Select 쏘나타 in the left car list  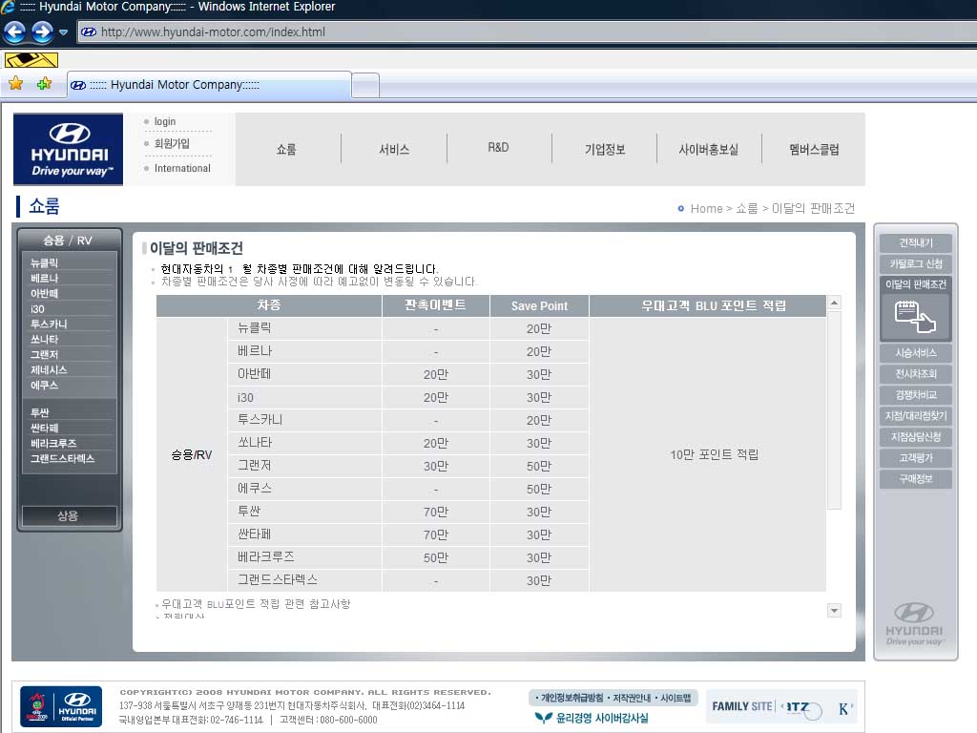point(45,340)
